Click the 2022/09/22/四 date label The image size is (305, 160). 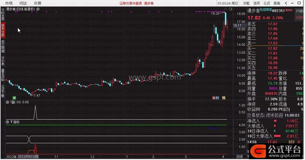pyautogui.click(x=28, y=157)
